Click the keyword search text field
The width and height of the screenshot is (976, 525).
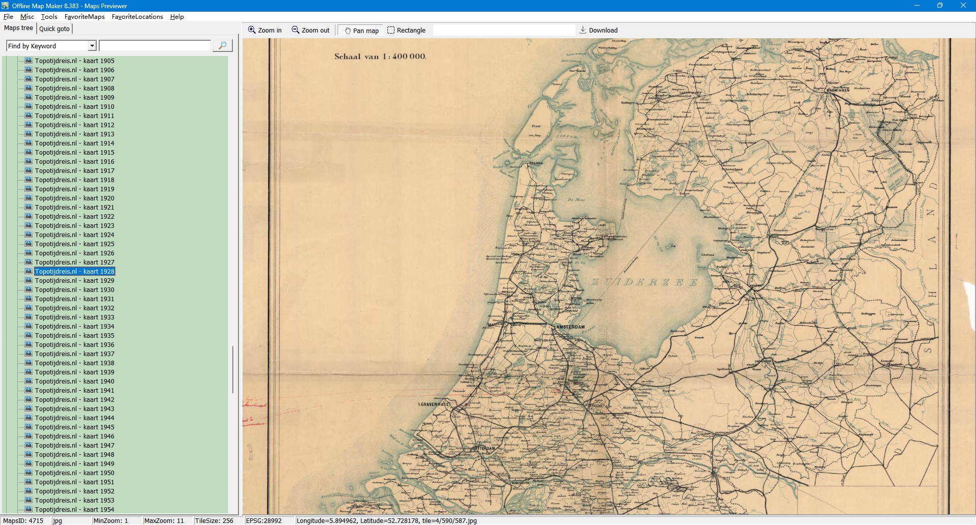coord(155,46)
